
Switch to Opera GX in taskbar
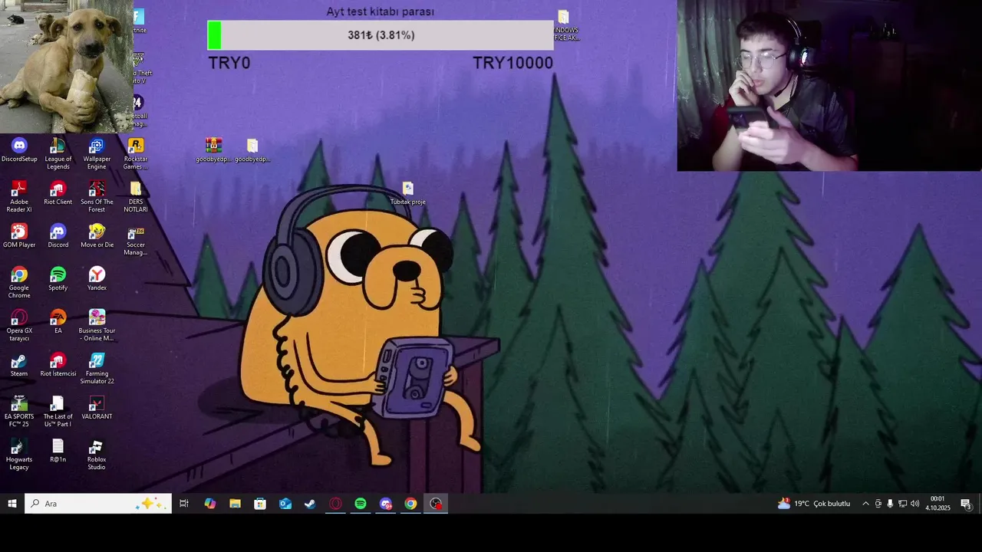coord(335,504)
